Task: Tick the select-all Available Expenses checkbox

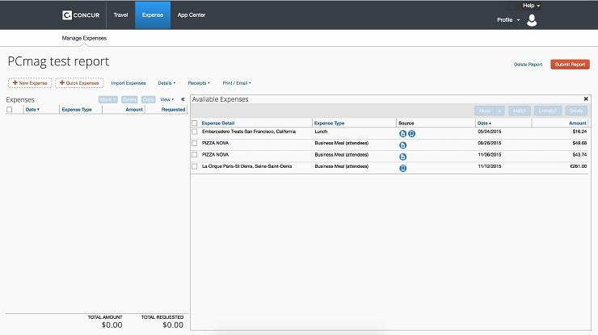Action: coord(195,123)
